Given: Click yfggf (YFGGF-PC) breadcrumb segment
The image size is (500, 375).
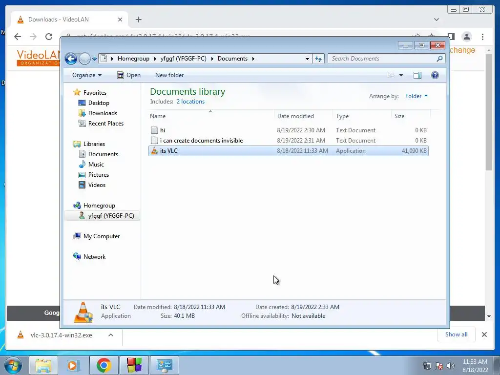Looking at the screenshot, I should pos(184,59).
